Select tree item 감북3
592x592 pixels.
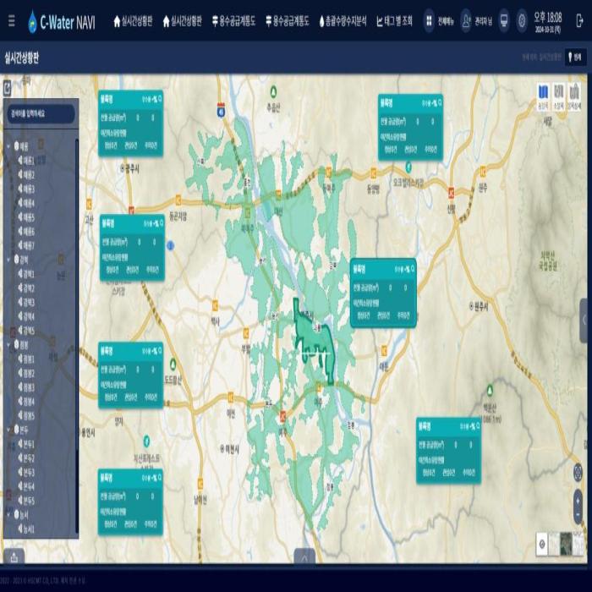[26, 302]
